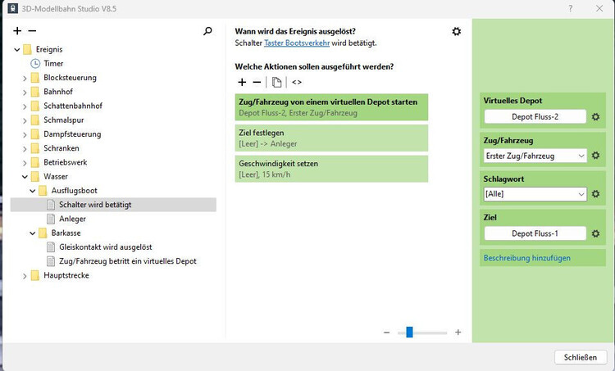
Task: Select the Anleger event item
Action: [72, 219]
